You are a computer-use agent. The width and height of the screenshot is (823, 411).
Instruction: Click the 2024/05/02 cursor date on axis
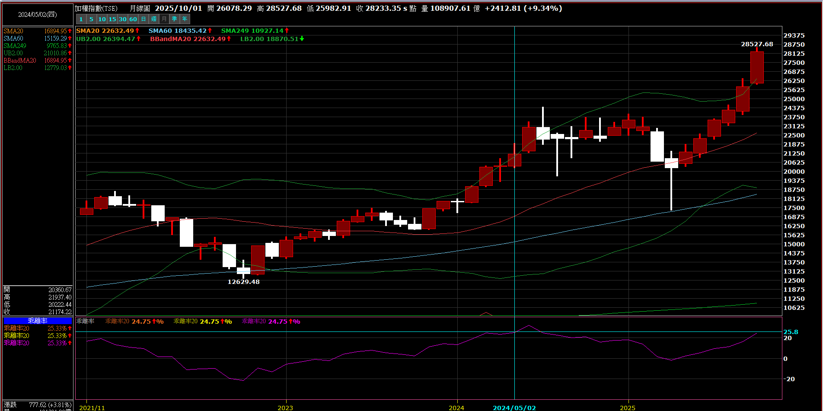(514, 408)
